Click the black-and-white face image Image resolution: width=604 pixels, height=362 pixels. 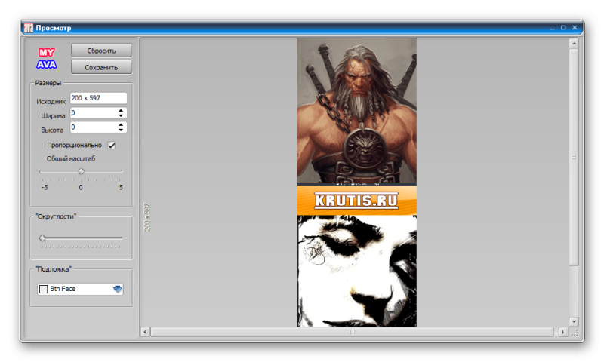click(356, 271)
